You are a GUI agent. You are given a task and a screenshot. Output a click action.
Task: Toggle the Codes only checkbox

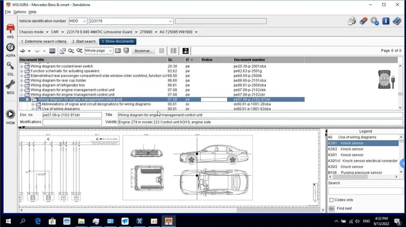click(x=331, y=200)
